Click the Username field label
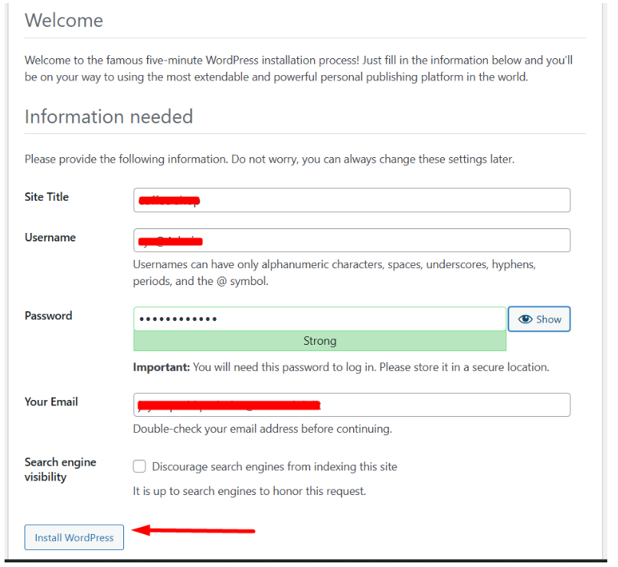Viewport: 618px width, 567px height. tap(50, 238)
